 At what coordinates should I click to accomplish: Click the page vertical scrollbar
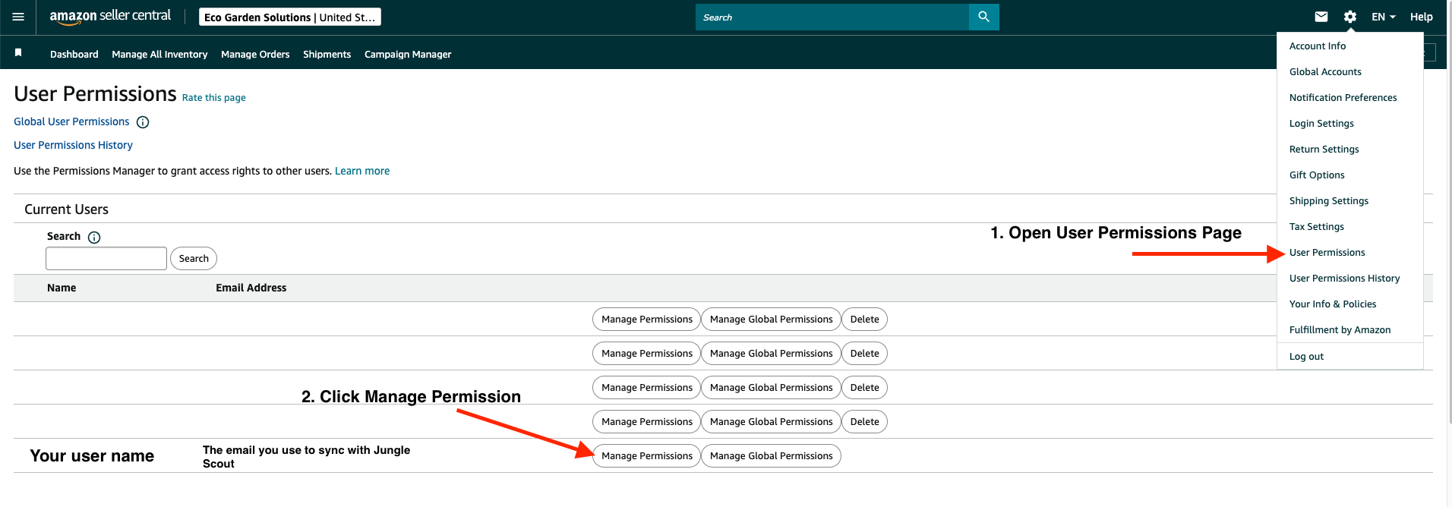(x=1449, y=213)
